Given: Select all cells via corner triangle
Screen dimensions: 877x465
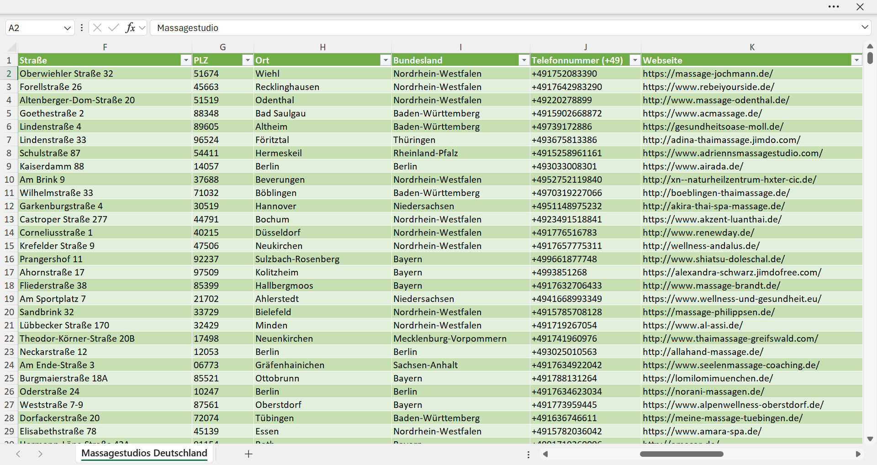Looking at the screenshot, I should click(12, 47).
